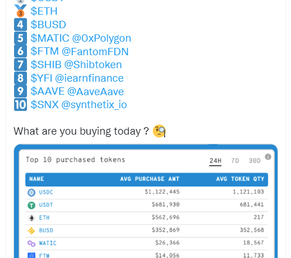Click the ETH Ethereum diamond icon
This screenshot has height=258, width=291.
coord(31,218)
